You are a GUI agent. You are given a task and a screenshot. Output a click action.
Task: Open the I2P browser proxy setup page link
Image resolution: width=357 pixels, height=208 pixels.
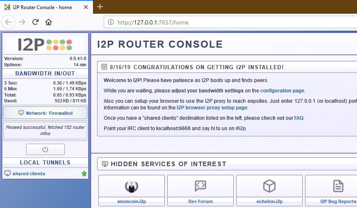212,108
